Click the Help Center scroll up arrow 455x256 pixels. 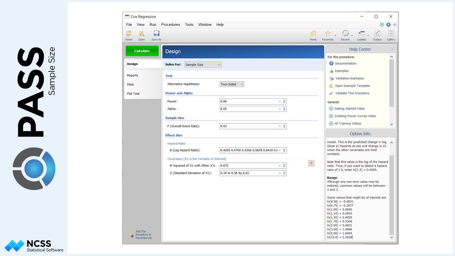(x=392, y=57)
